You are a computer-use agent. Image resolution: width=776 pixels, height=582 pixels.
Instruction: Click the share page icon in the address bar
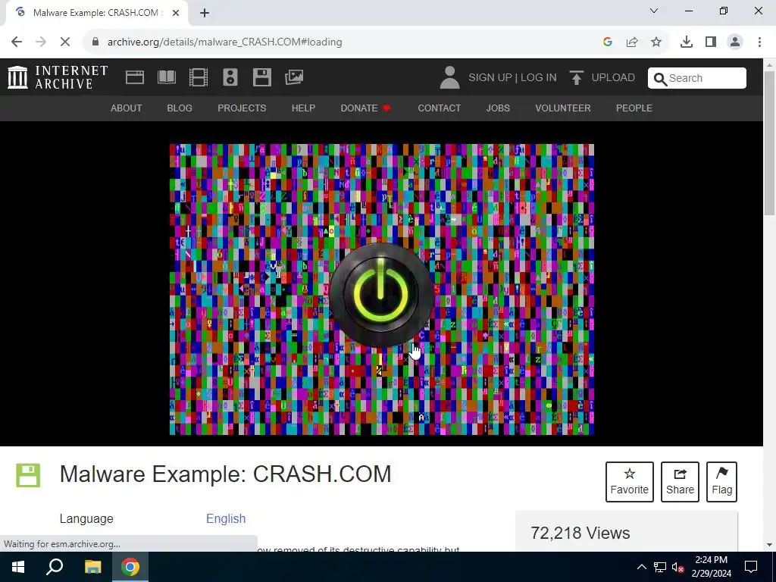[x=632, y=42]
